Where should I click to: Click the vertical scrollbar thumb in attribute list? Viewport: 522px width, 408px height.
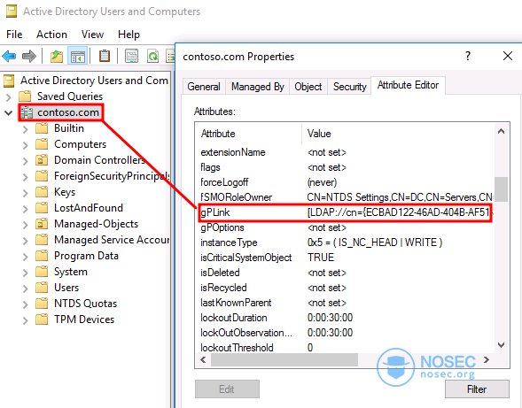pyautogui.click(x=501, y=189)
